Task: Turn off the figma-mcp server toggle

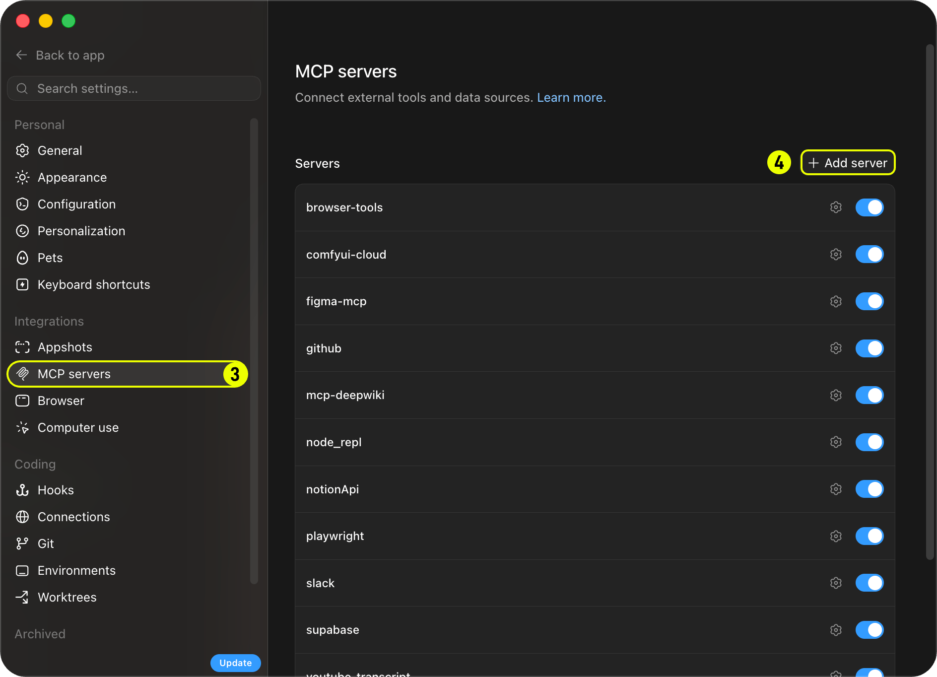Action: click(870, 301)
